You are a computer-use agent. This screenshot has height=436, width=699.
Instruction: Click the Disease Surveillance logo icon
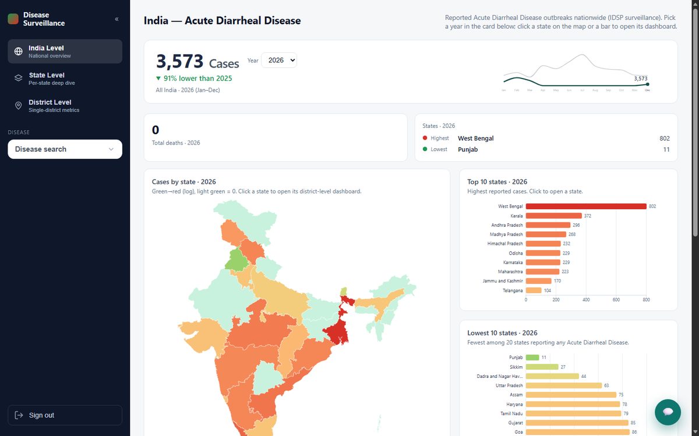13,19
